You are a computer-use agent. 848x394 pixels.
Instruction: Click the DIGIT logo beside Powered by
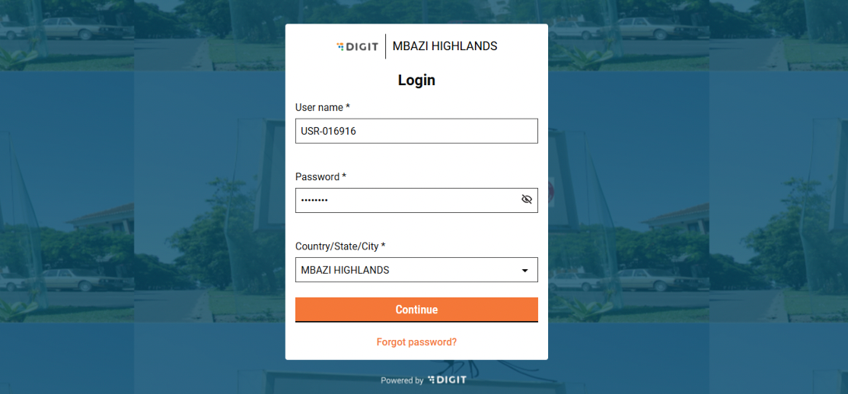coord(447,380)
